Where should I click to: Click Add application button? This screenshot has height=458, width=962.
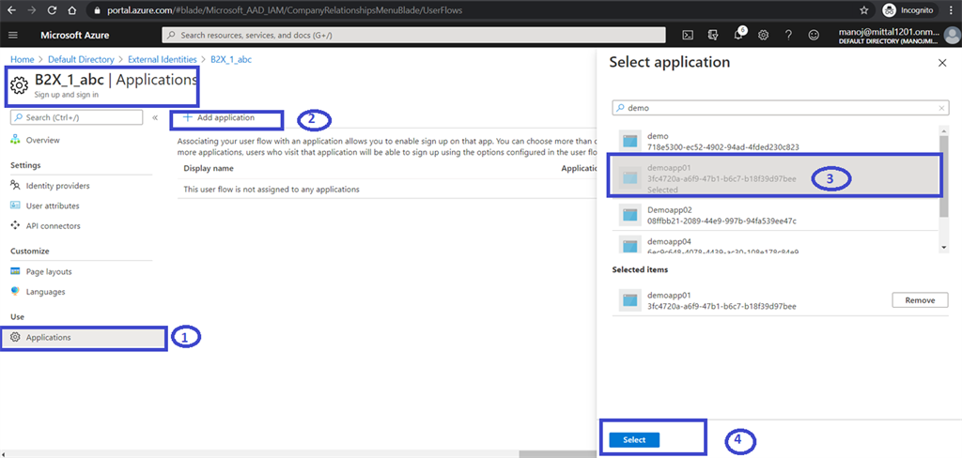click(219, 117)
